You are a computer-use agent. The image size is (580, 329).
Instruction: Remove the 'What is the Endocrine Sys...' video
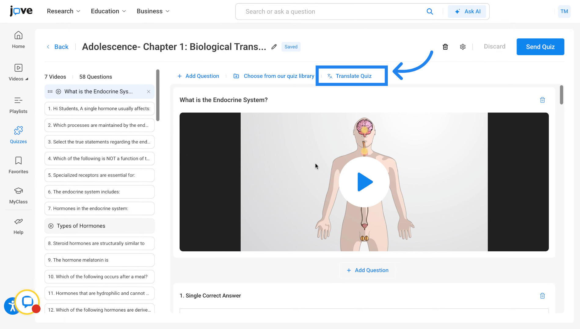pyautogui.click(x=148, y=92)
